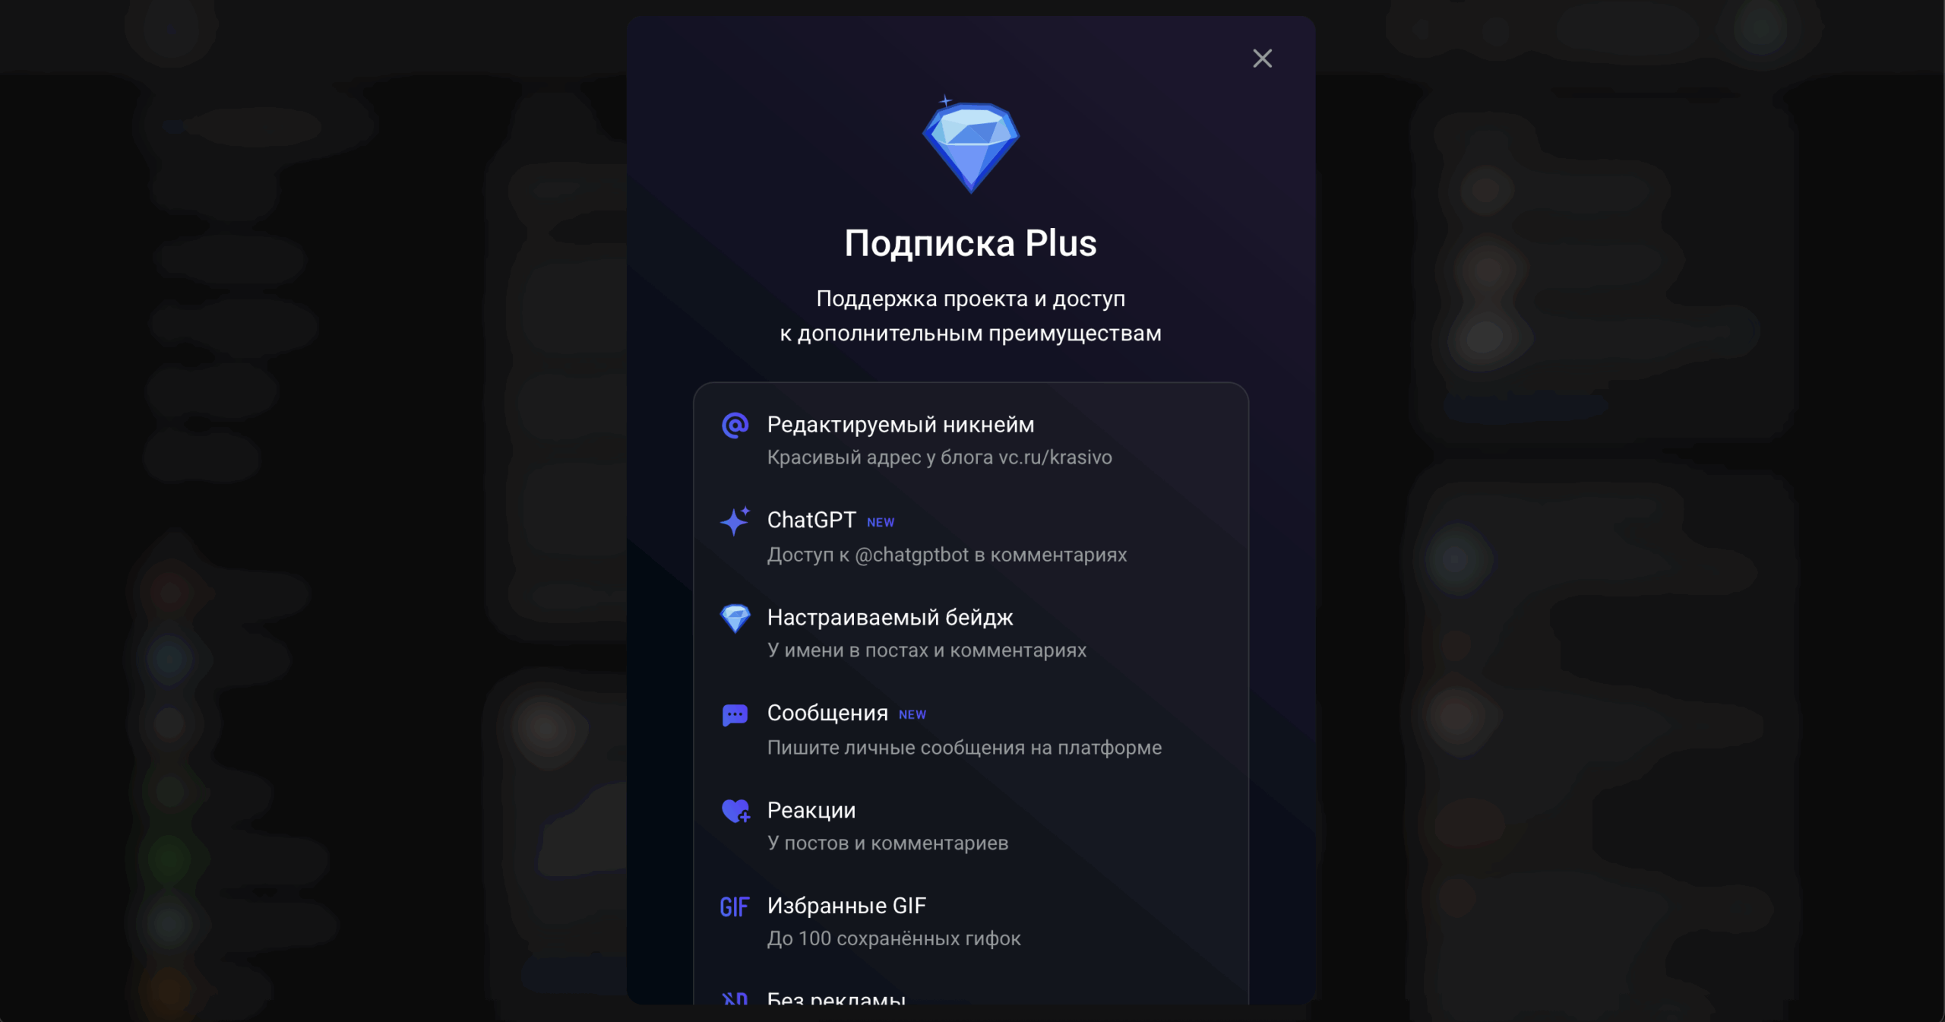Click the vc.ru/krasivo address description
Screen dimensions: 1945x1022
click(939, 457)
